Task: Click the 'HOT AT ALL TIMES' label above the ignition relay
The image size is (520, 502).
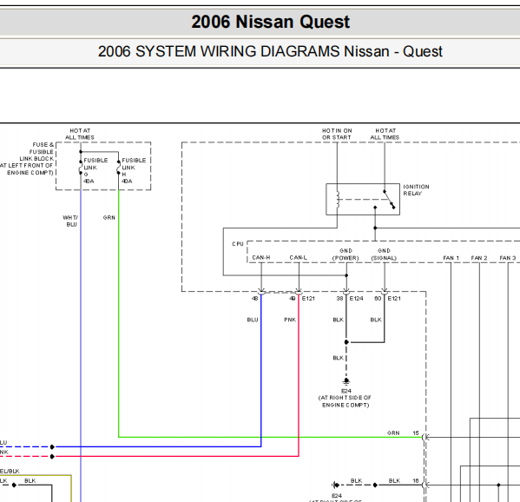Action: [385, 134]
